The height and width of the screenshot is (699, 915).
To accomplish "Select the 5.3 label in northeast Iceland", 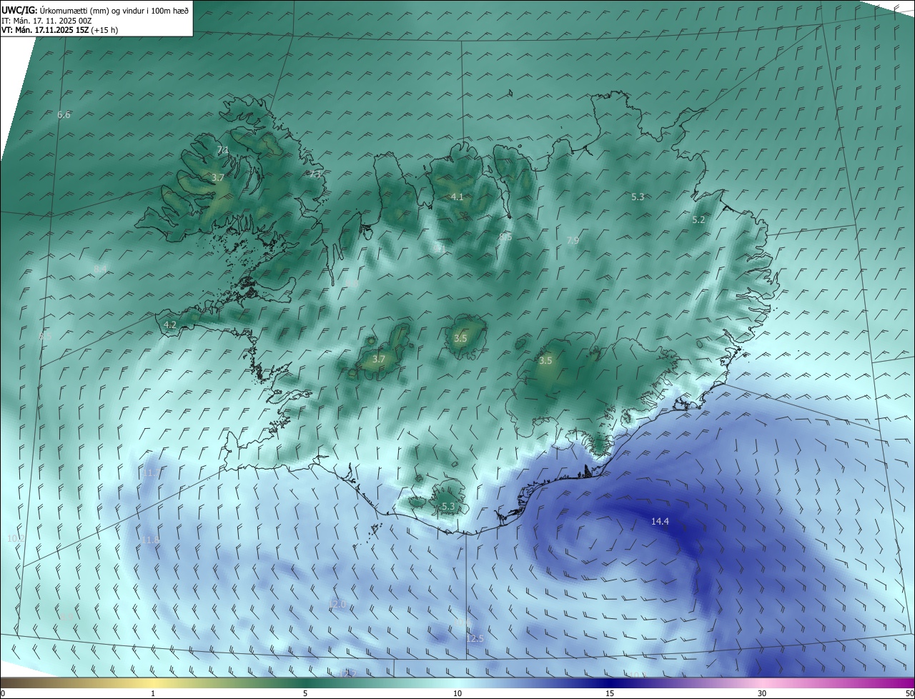I will (x=638, y=197).
